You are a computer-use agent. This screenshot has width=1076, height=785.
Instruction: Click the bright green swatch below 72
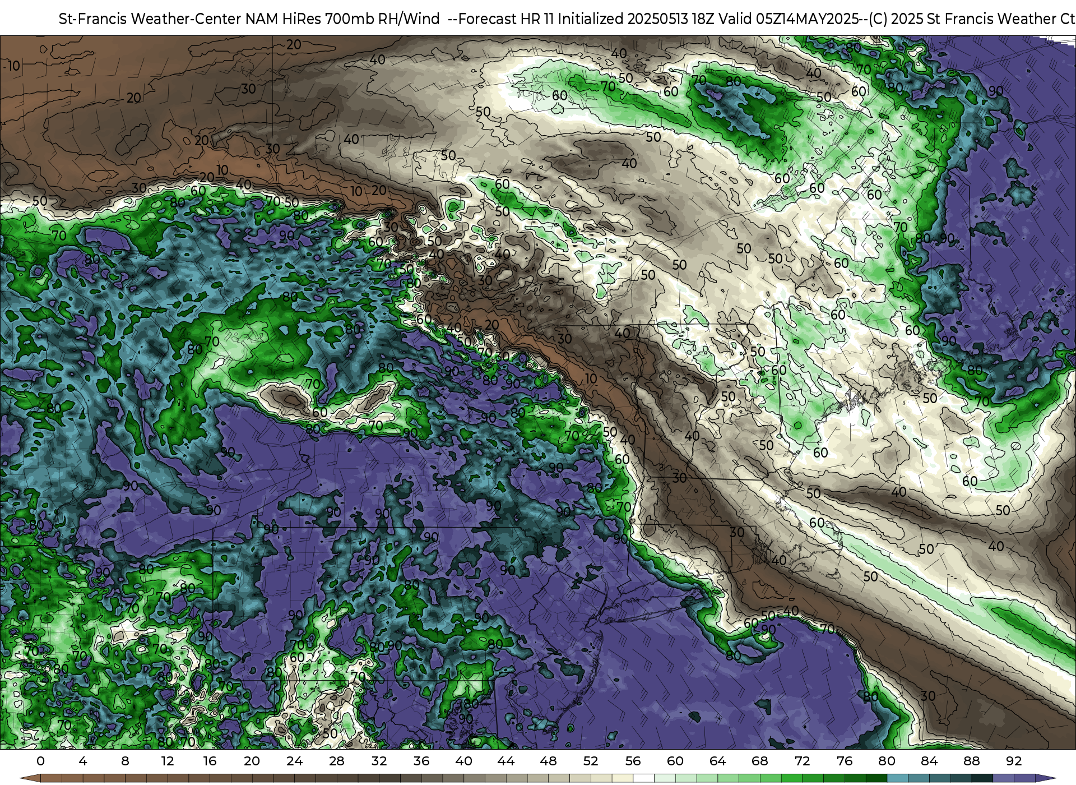point(813,778)
